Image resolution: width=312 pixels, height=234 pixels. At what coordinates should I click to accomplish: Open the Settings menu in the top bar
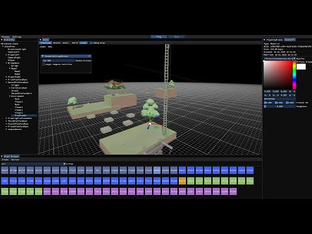17,37
